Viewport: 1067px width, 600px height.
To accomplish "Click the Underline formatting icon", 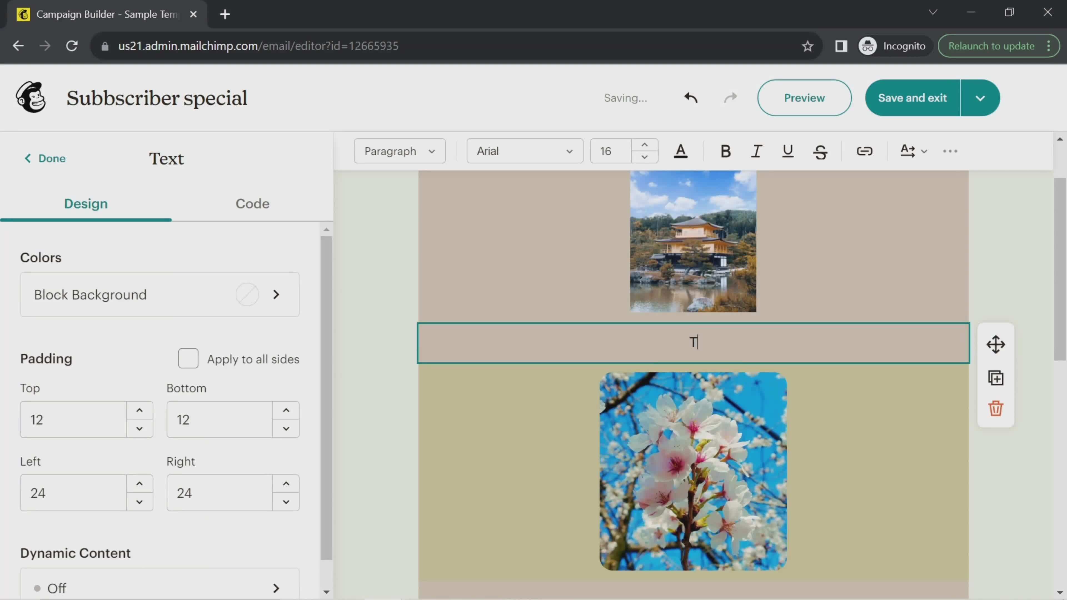I will click(x=787, y=150).
